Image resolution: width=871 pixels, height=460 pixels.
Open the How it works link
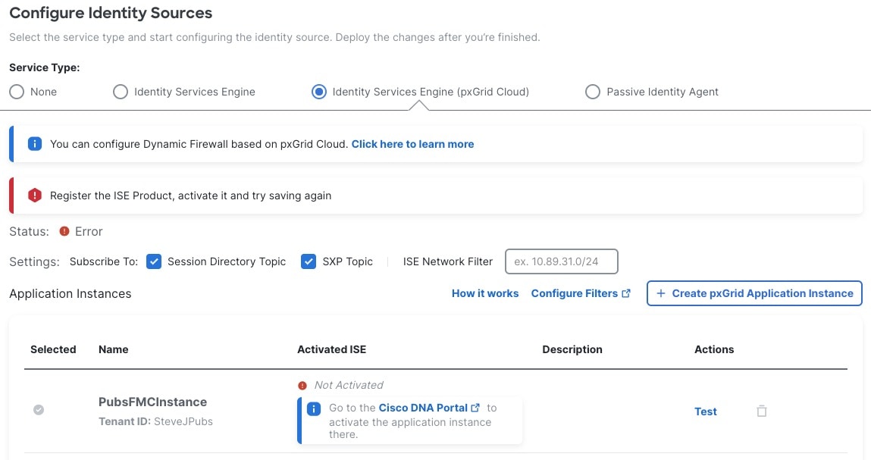point(485,293)
